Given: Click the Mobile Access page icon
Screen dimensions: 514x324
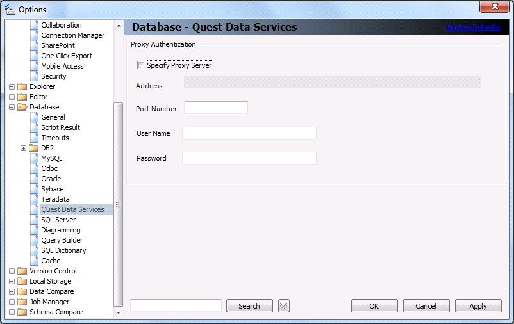Looking at the screenshot, I should click(35, 66).
